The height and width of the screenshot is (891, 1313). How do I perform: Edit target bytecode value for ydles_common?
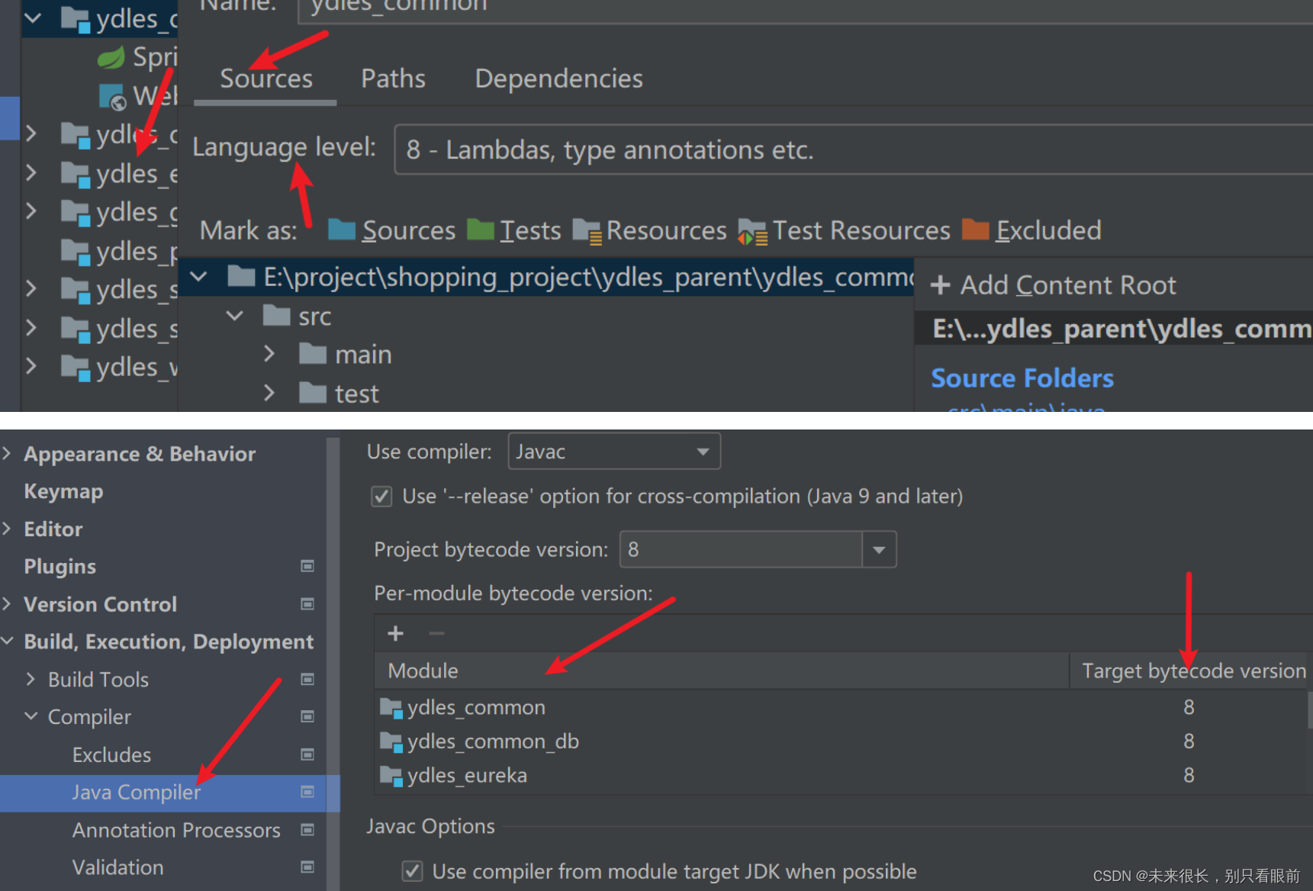coord(1189,707)
